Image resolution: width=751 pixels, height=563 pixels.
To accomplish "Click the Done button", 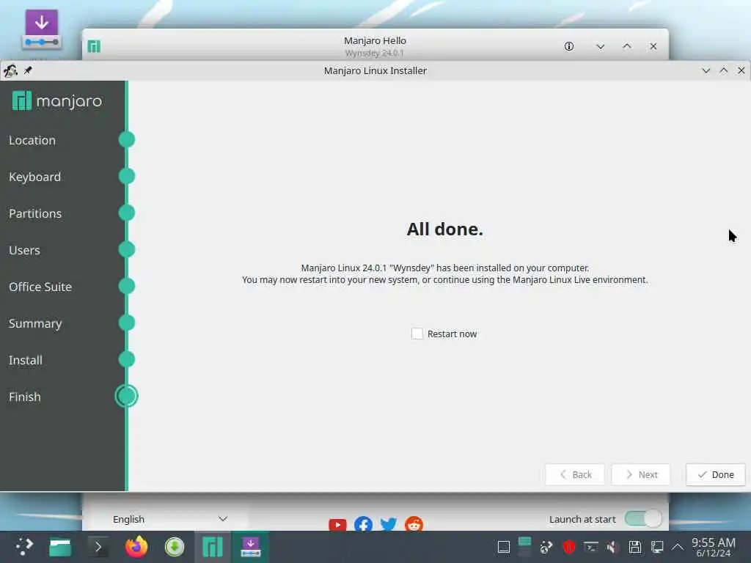I will point(716,474).
